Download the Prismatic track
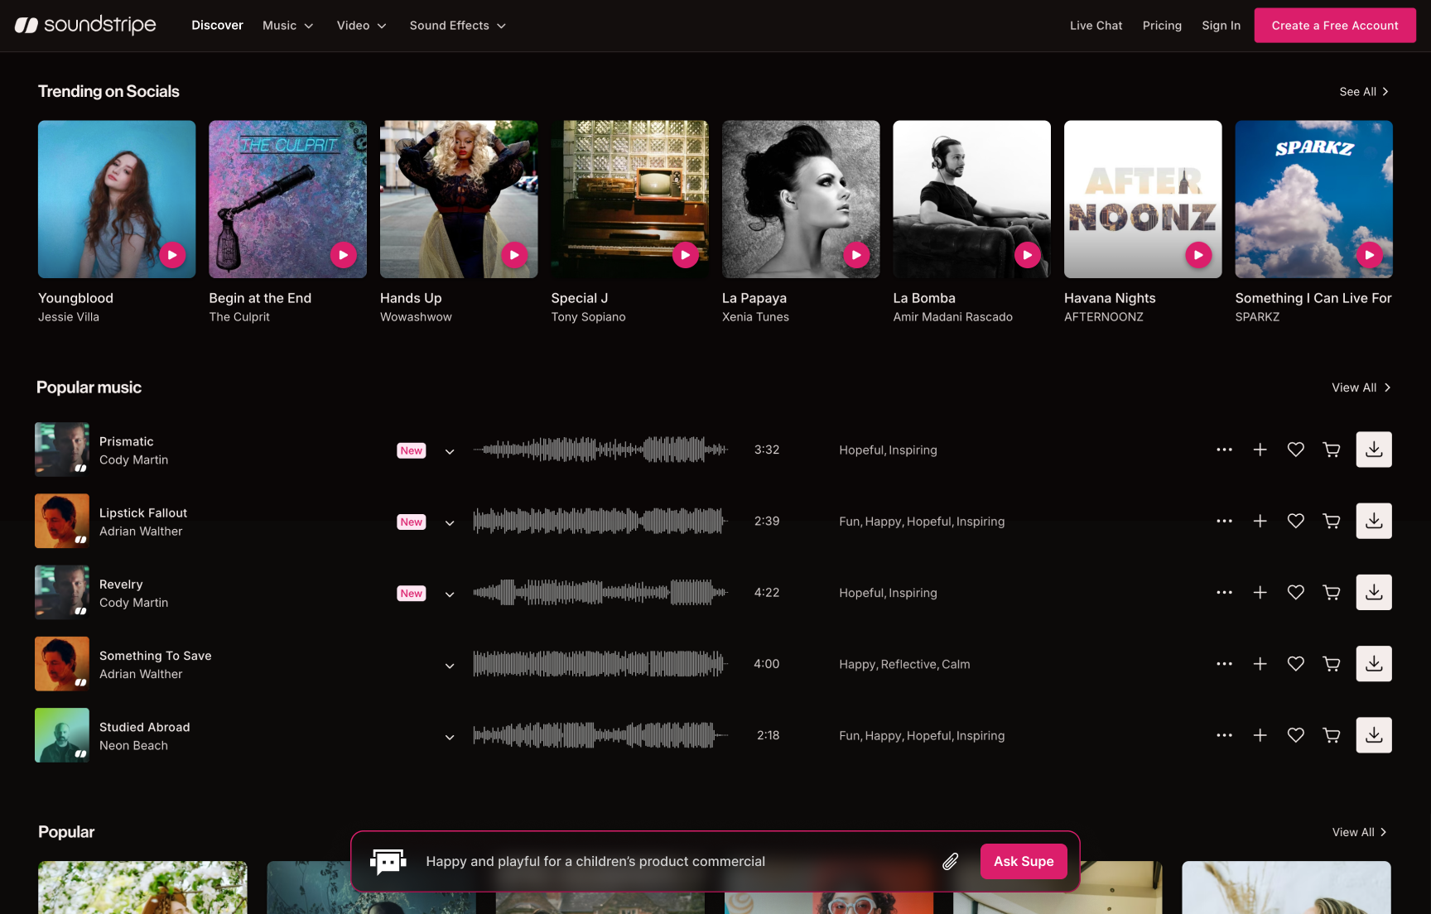The image size is (1431, 914). [x=1373, y=450]
